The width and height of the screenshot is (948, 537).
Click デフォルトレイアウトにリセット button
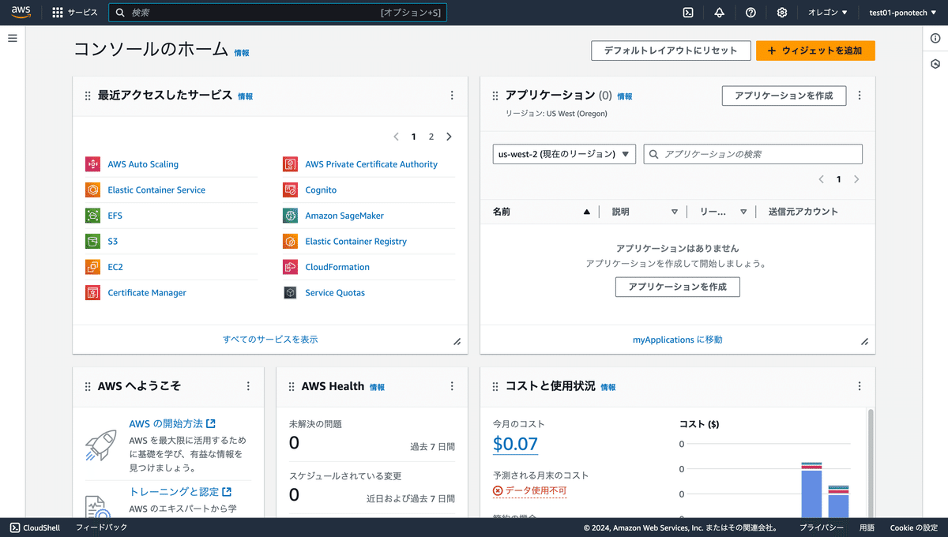click(670, 51)
